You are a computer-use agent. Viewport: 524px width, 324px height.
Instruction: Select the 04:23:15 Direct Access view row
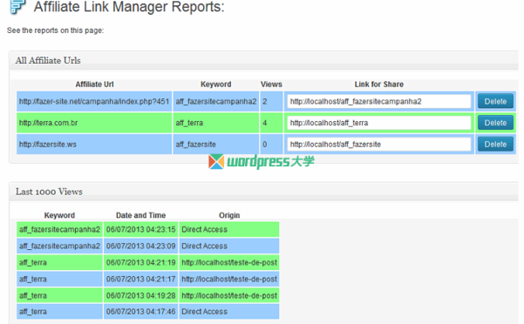click(x=147, y=230)
